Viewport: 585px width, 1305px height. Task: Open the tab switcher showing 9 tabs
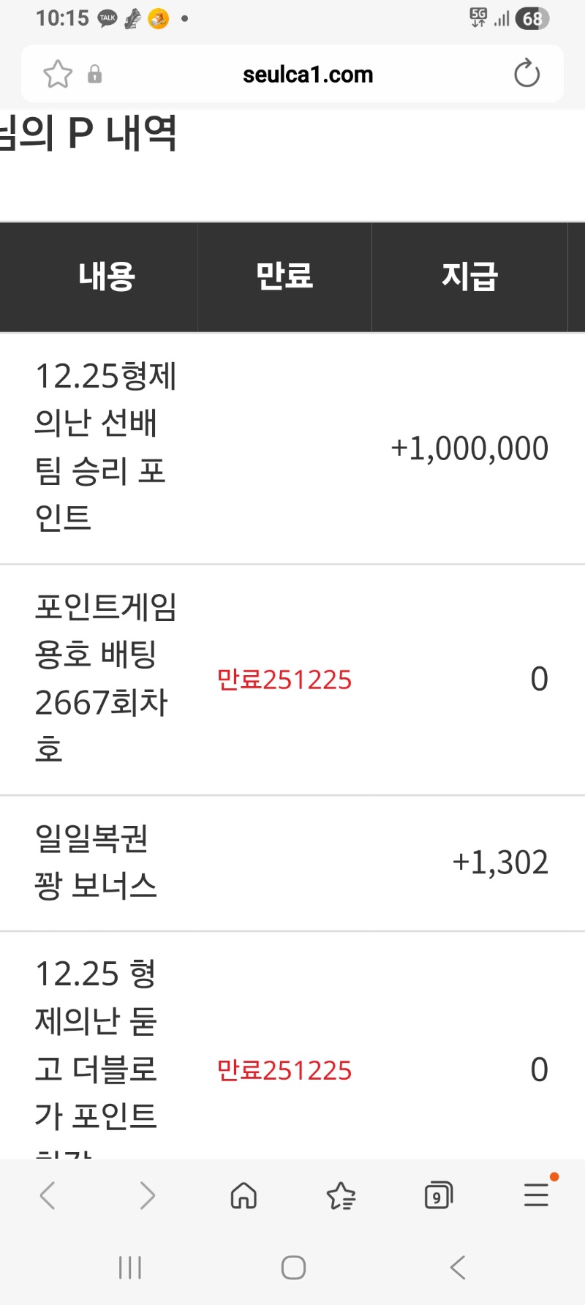pos(438,1196)
